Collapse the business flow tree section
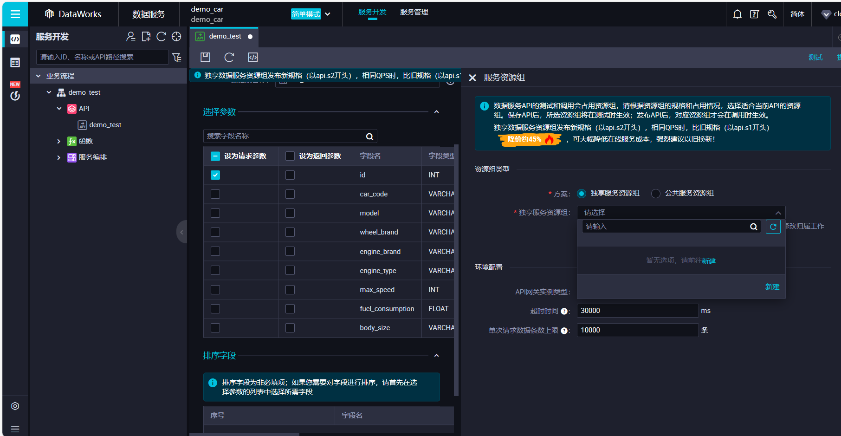 (x=39, y=76)
